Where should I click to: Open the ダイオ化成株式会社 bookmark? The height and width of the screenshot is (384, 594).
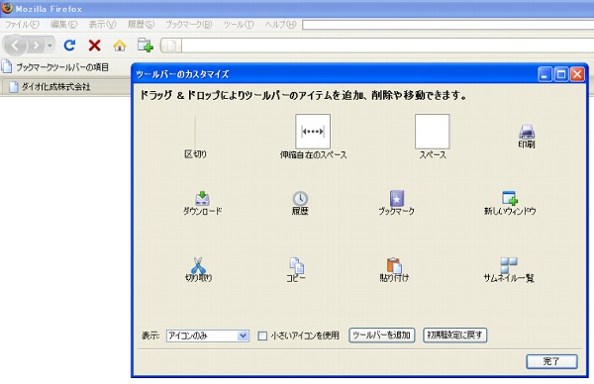(x=50, y=87)
